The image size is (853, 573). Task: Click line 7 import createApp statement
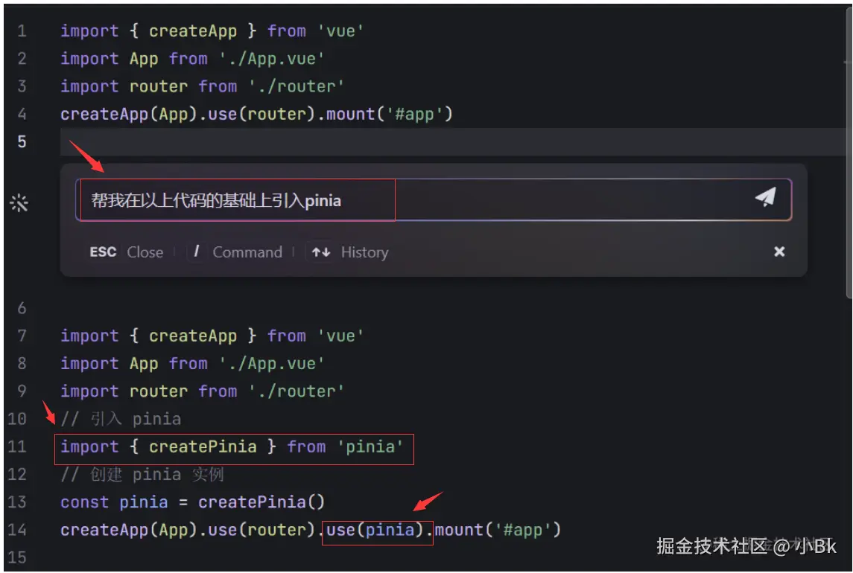coord(212,336)
